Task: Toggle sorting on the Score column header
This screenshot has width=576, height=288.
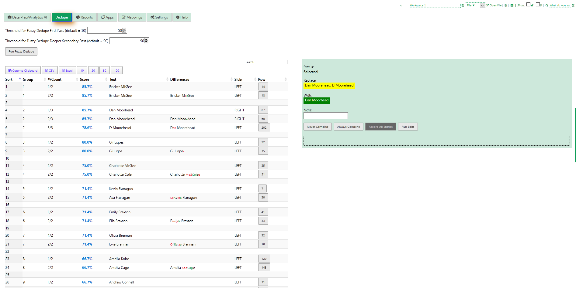Action: coord(84,79)
